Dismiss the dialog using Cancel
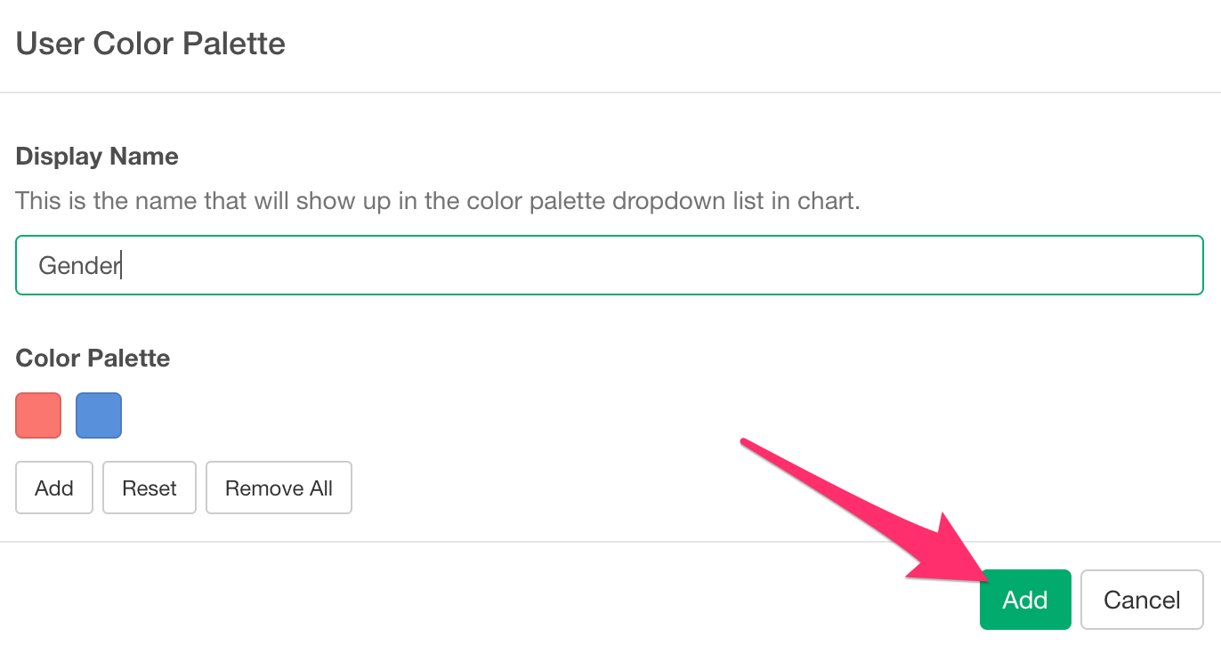 (1142, 600)
